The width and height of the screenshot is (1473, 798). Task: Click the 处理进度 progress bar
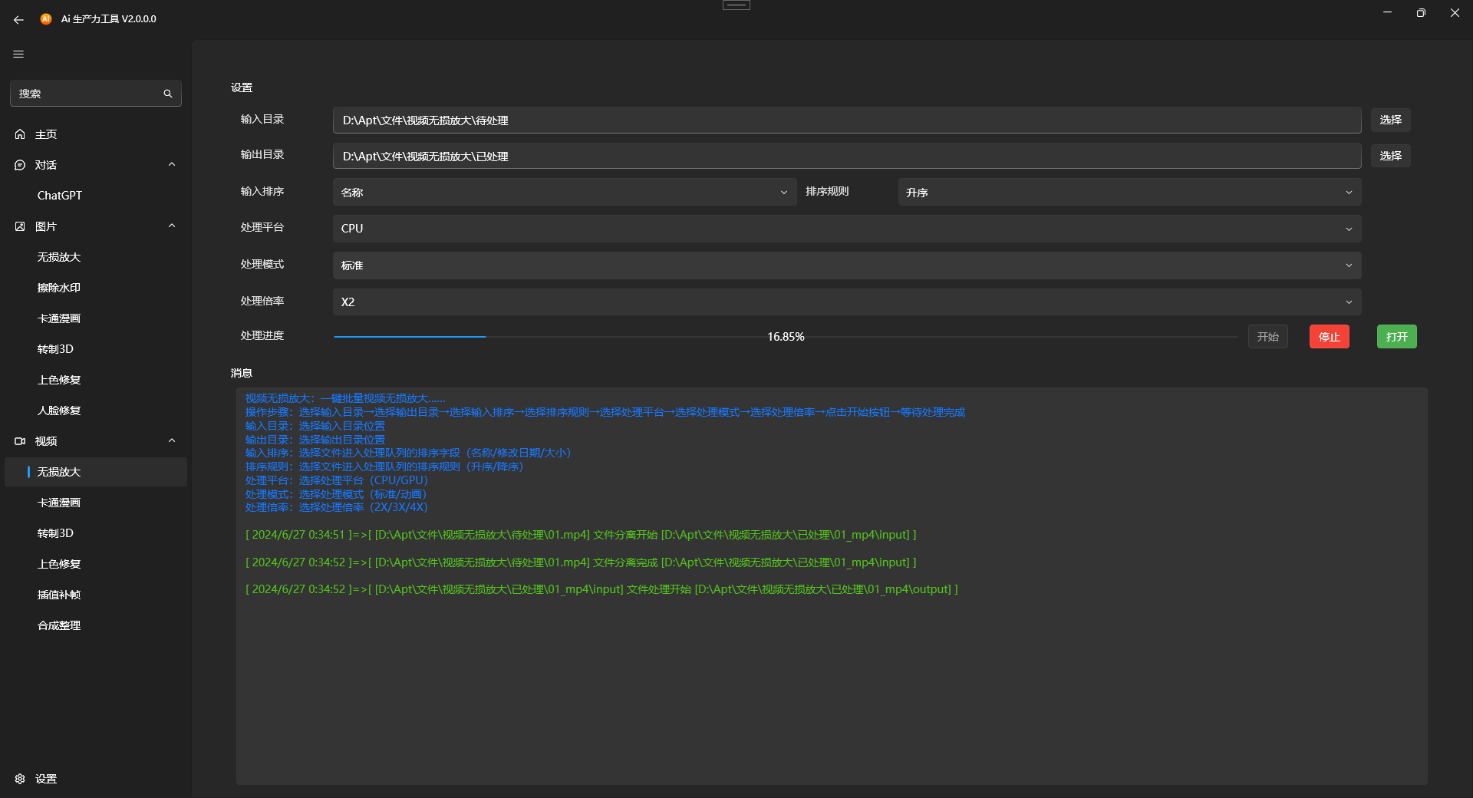786,337
